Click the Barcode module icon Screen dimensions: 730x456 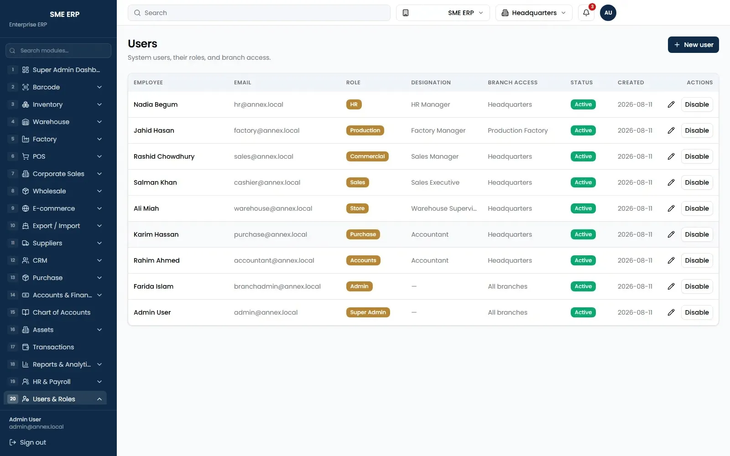click(26, 87)
